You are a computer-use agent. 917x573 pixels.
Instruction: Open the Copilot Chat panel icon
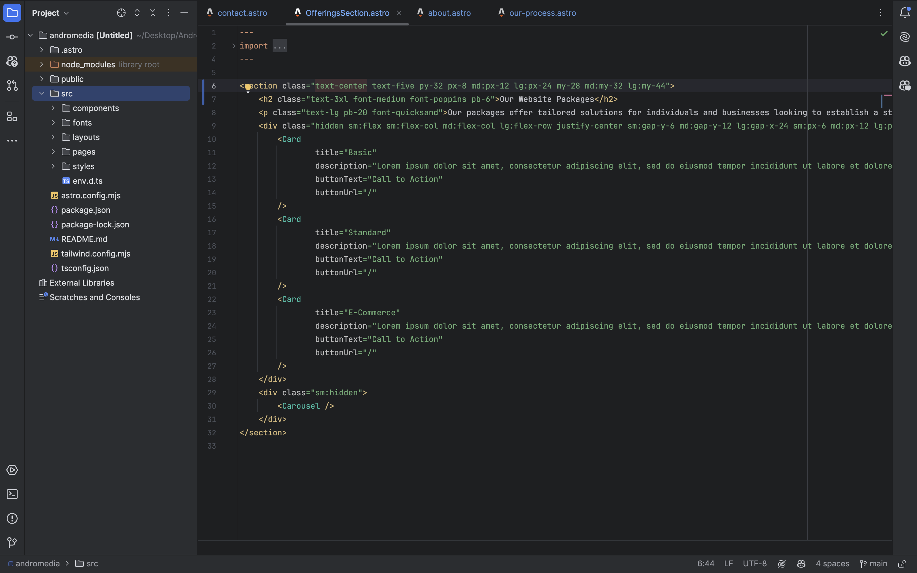(x=905, y=85)
